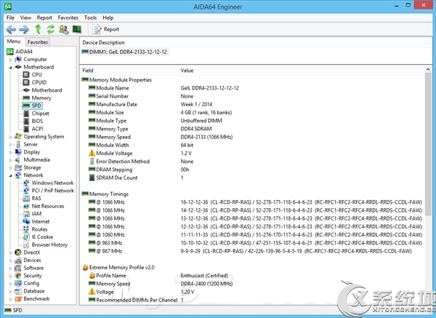Expand the Server tree node
Screen dimensions: 436x318
point(11,145)
